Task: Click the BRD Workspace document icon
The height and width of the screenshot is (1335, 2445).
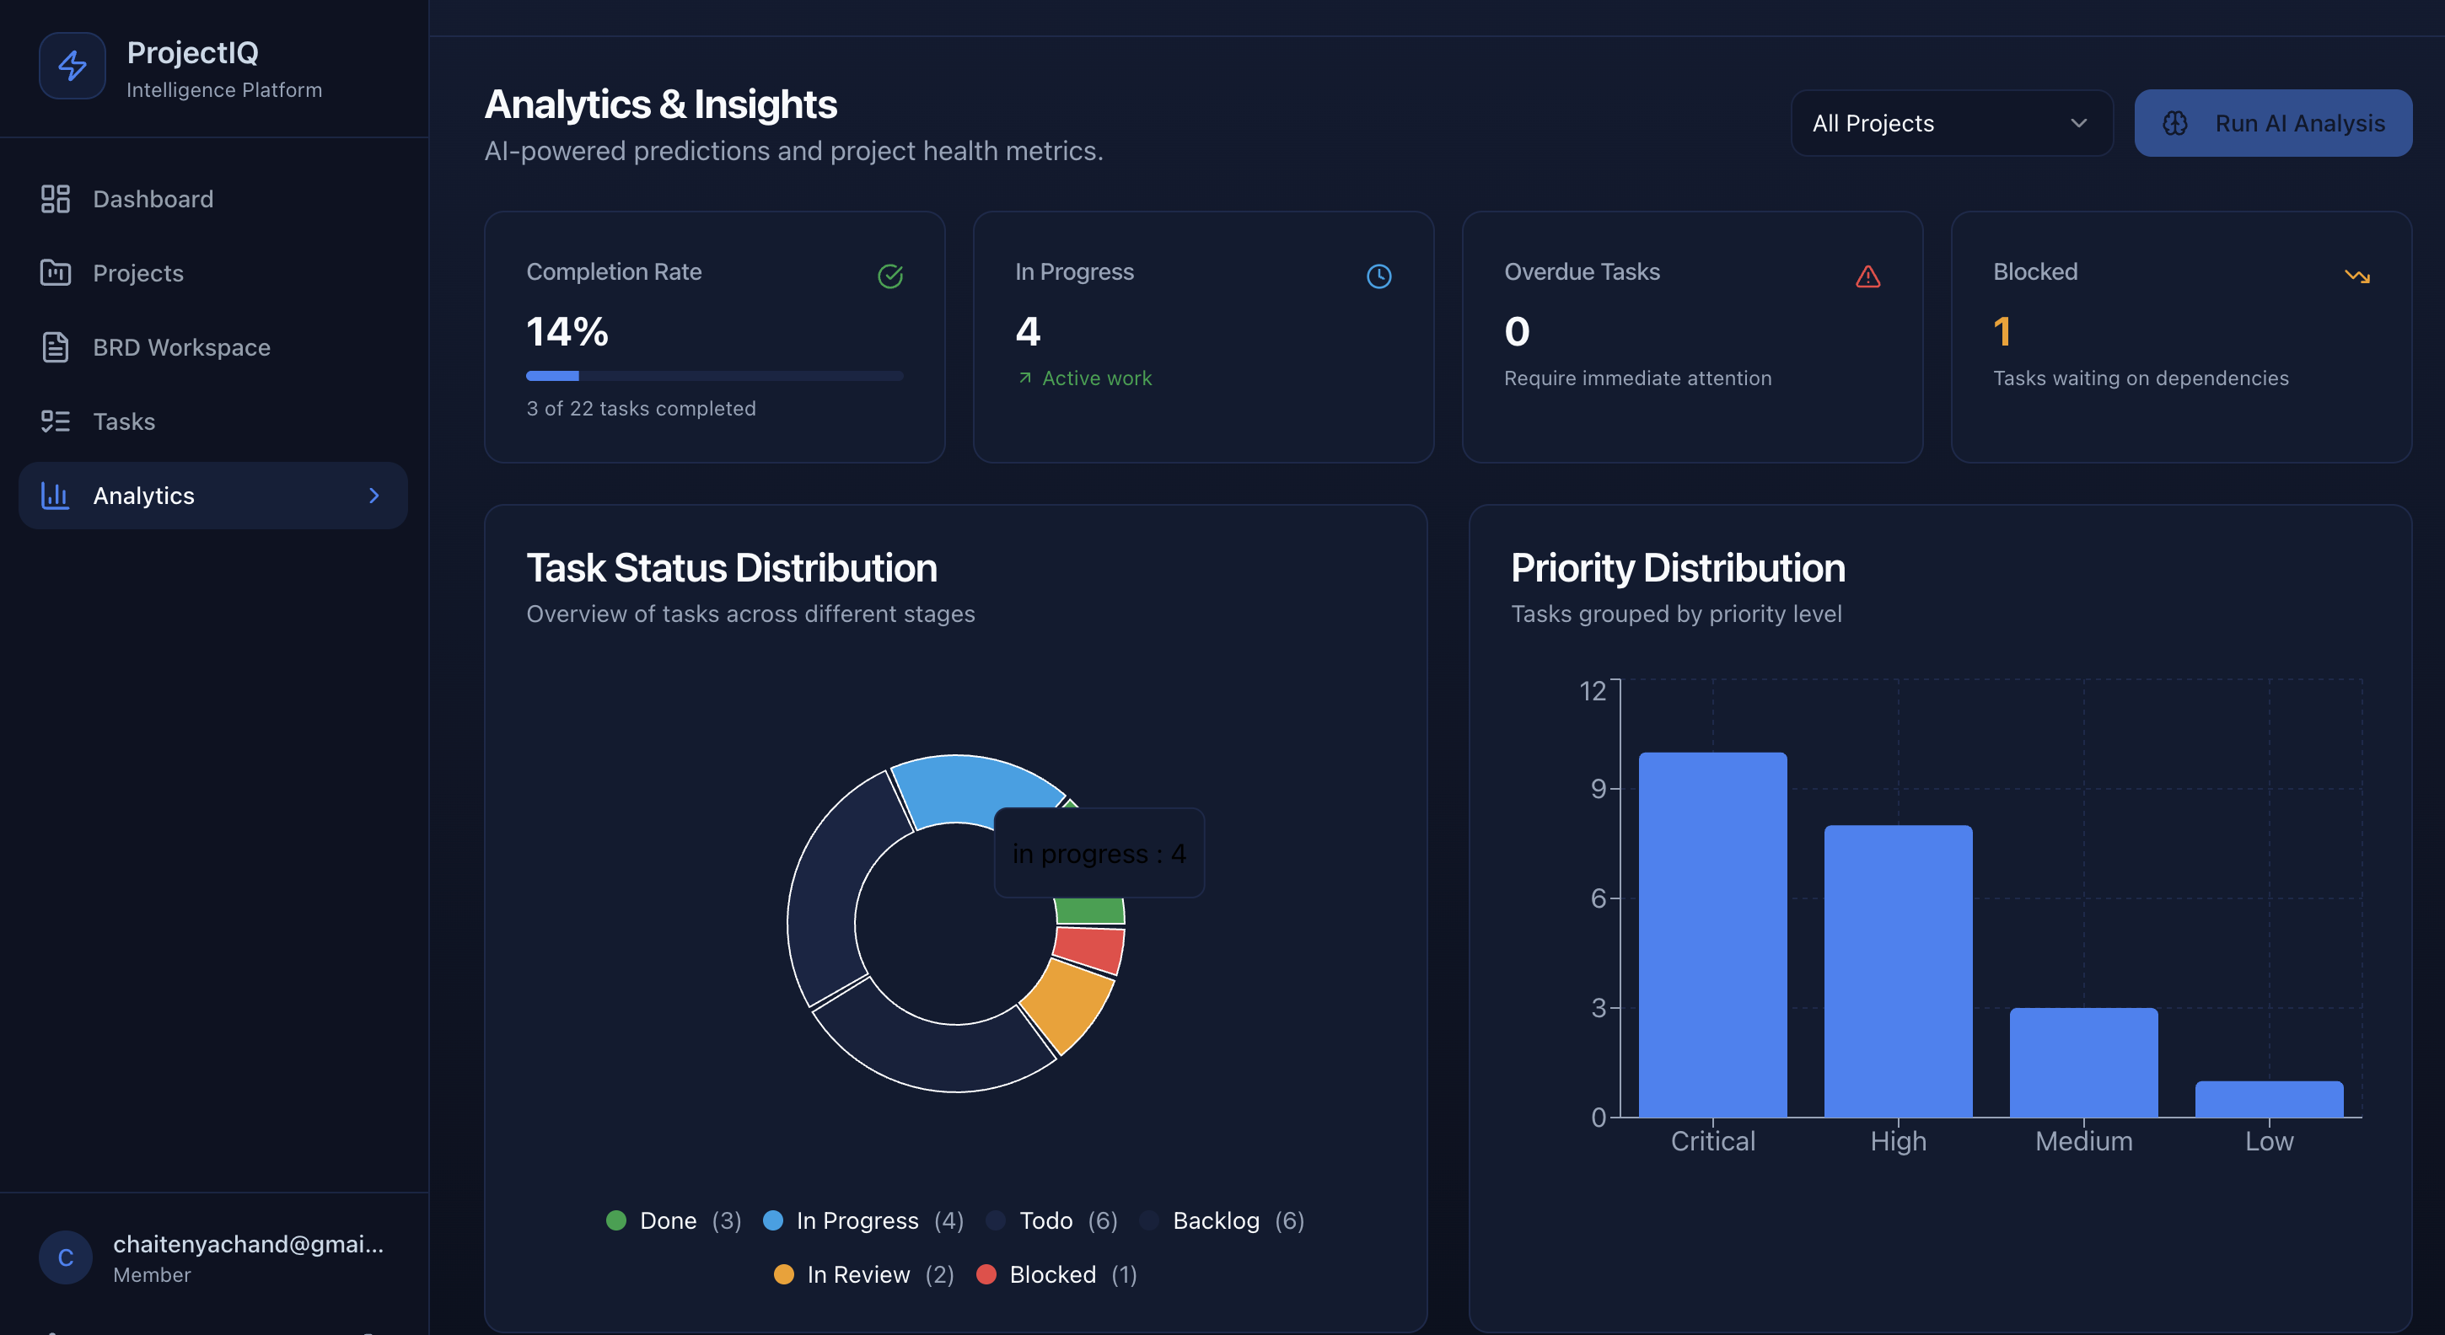Action: coord(55,347)
